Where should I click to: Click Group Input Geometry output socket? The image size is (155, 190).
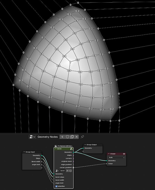click(x=42, y=156)
